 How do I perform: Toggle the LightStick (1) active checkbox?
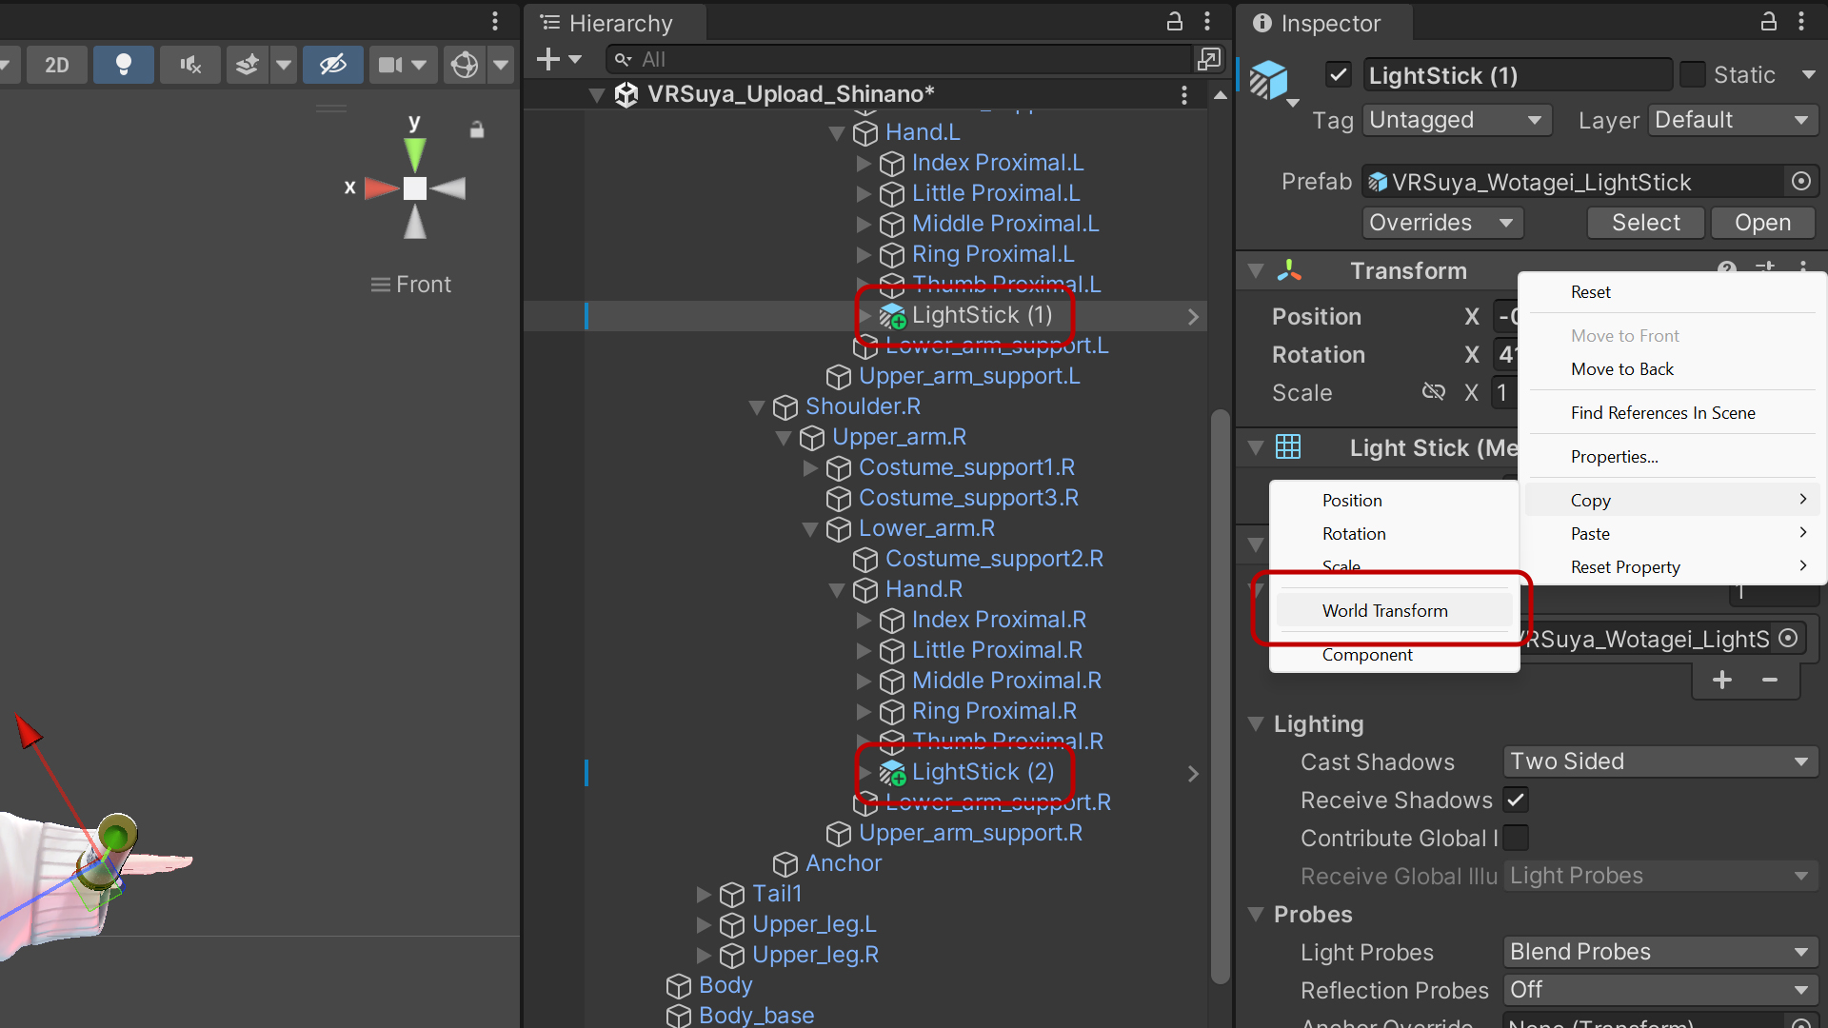1339,74
